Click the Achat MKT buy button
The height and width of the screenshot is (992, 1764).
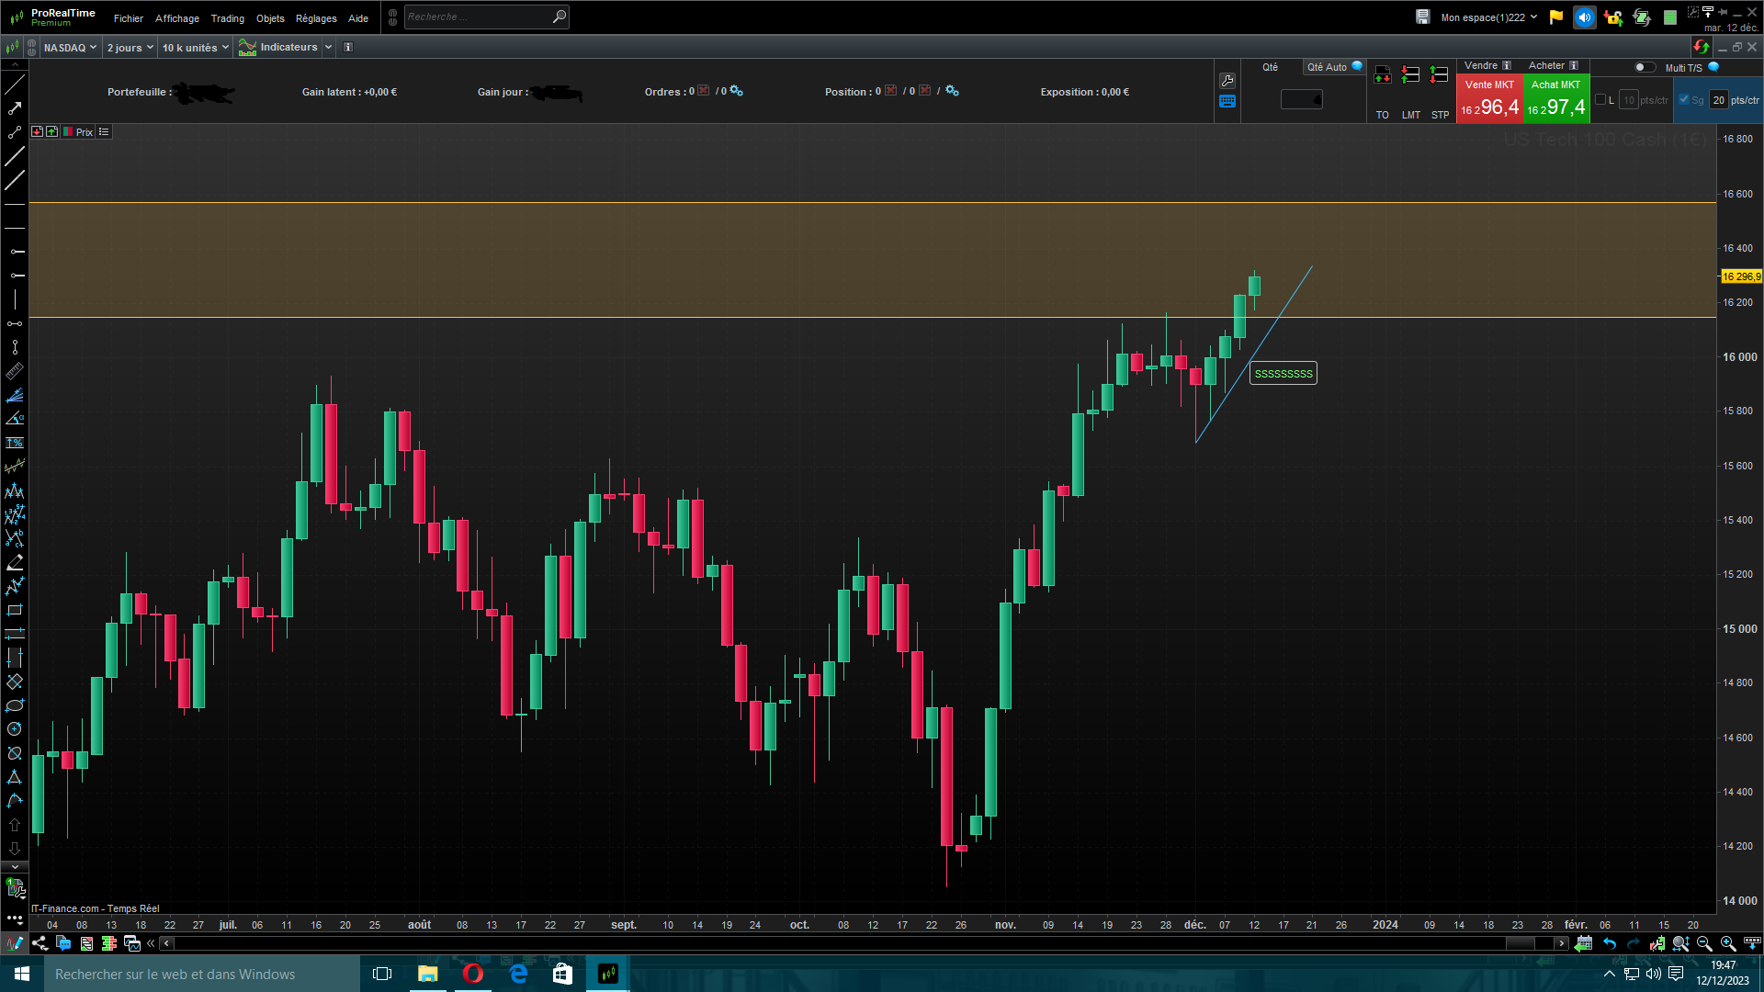click(x=1556, y=99)
